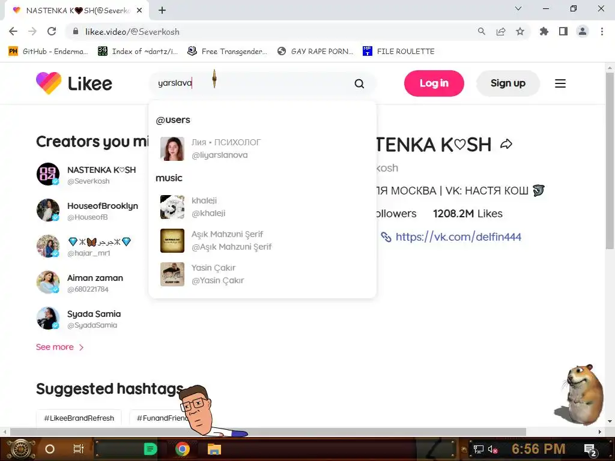
Task: Open creator @hajar_mr1
Action: [x=84, y=247]
